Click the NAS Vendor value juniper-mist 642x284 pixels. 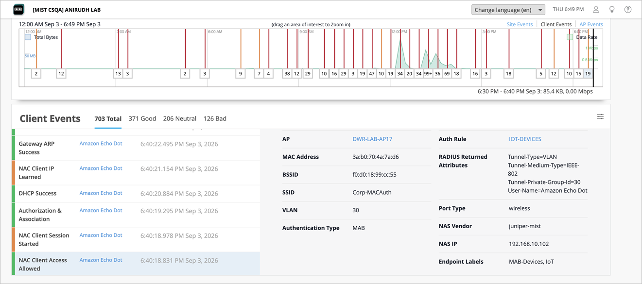tap(525, 226)
